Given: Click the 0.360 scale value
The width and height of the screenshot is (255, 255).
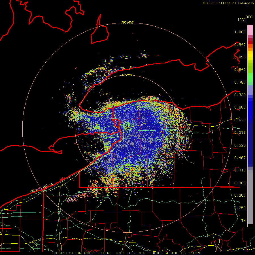Looking at the screenshot, I should (x=240, y=183).
